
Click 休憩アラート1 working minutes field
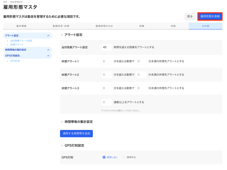(106, 61)
